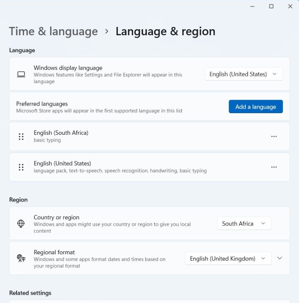Click the drag handle for English (South Africa)

point(21,137)
